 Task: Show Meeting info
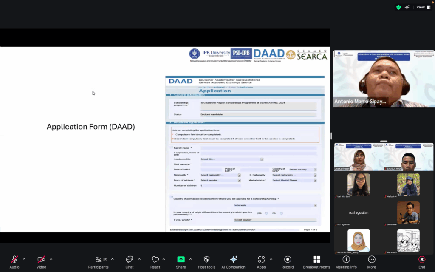click(346, 260)
